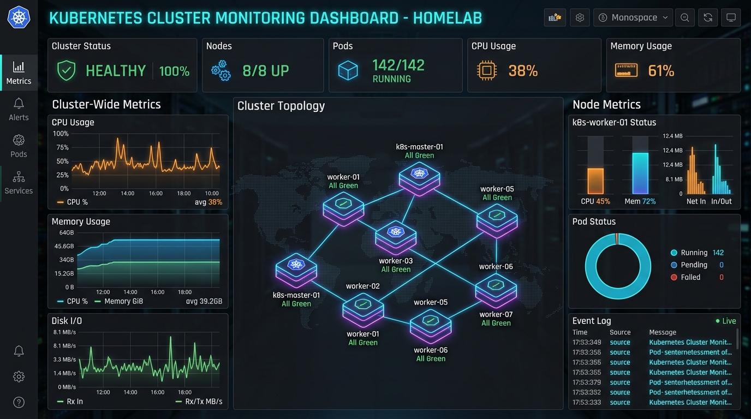Image resolution: width=751 pixels, height=419 pixels.
Task: Click the 61% memory usage value
Action: point(661,71)
